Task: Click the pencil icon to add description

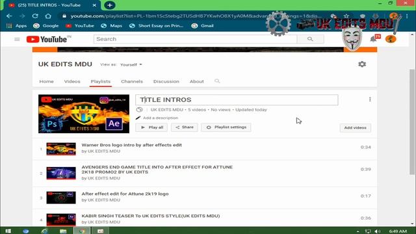Action: coord(138,118)
